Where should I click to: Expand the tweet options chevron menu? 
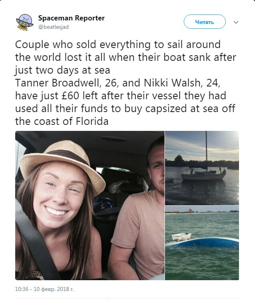[x=236, y=22]
